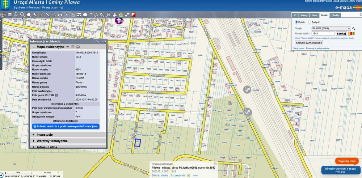Click the cloud download icon
The height and width of the screenshot is (178, 362).
click(96, 14)
